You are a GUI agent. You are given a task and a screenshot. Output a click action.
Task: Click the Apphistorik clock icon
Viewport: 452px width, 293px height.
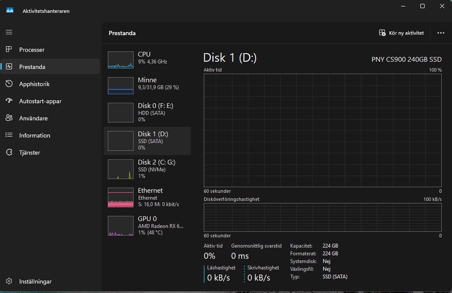pos(9,84)
